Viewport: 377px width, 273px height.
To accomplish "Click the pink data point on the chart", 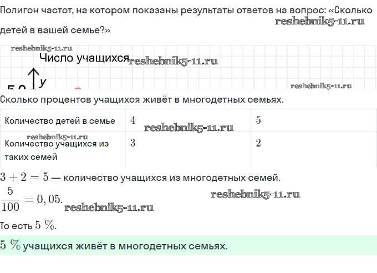I will pyautogui.click(x=78, y=88).
